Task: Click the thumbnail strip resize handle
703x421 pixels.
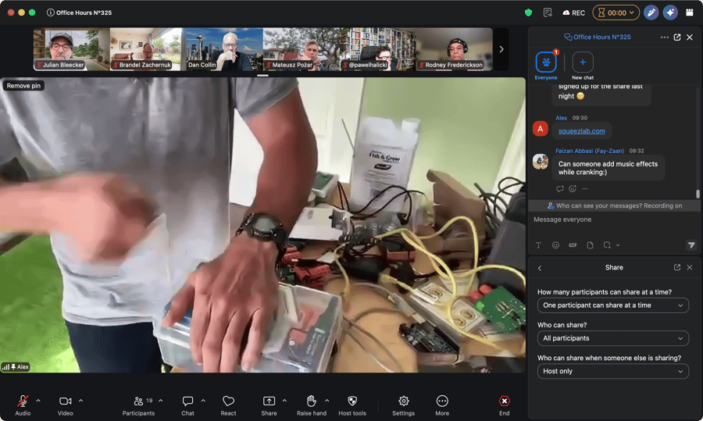Action: pos(262,75)
